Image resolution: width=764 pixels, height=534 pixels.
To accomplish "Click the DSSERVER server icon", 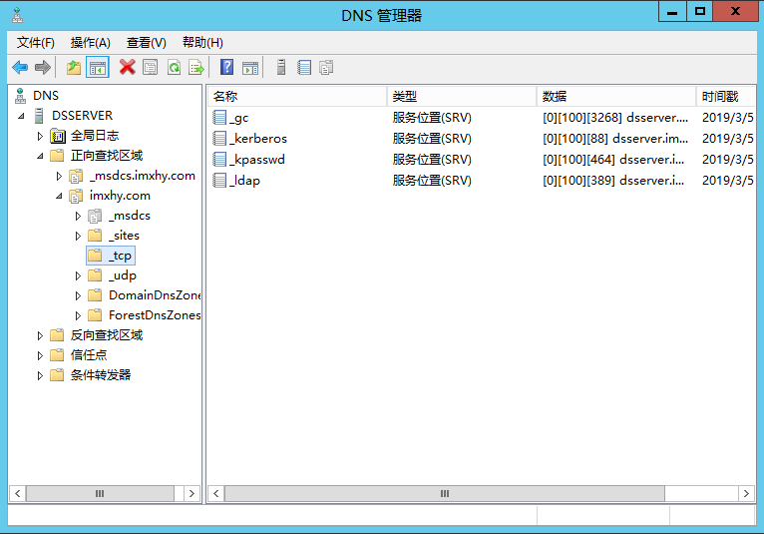I will coord(39,116).
